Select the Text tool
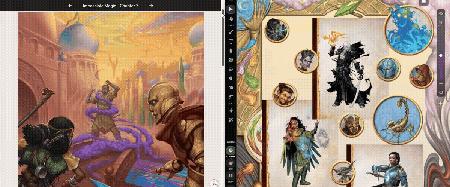450x187 pixels. pos(231,42)
